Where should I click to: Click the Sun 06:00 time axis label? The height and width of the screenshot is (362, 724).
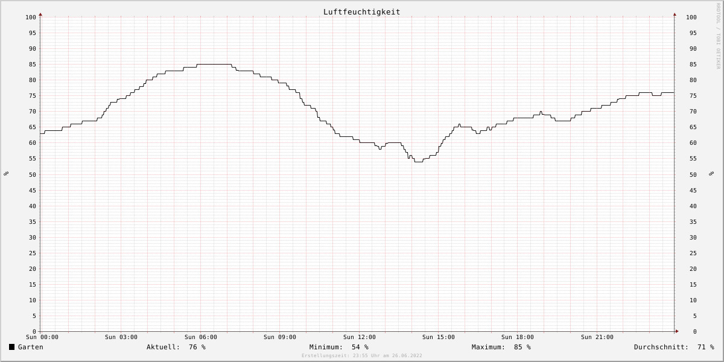click(x=201, y=337)
